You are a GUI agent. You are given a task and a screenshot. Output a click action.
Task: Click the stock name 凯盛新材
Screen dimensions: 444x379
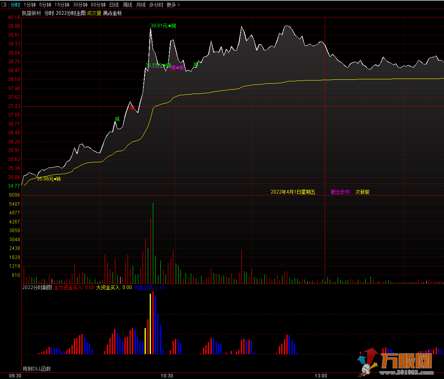32,13
